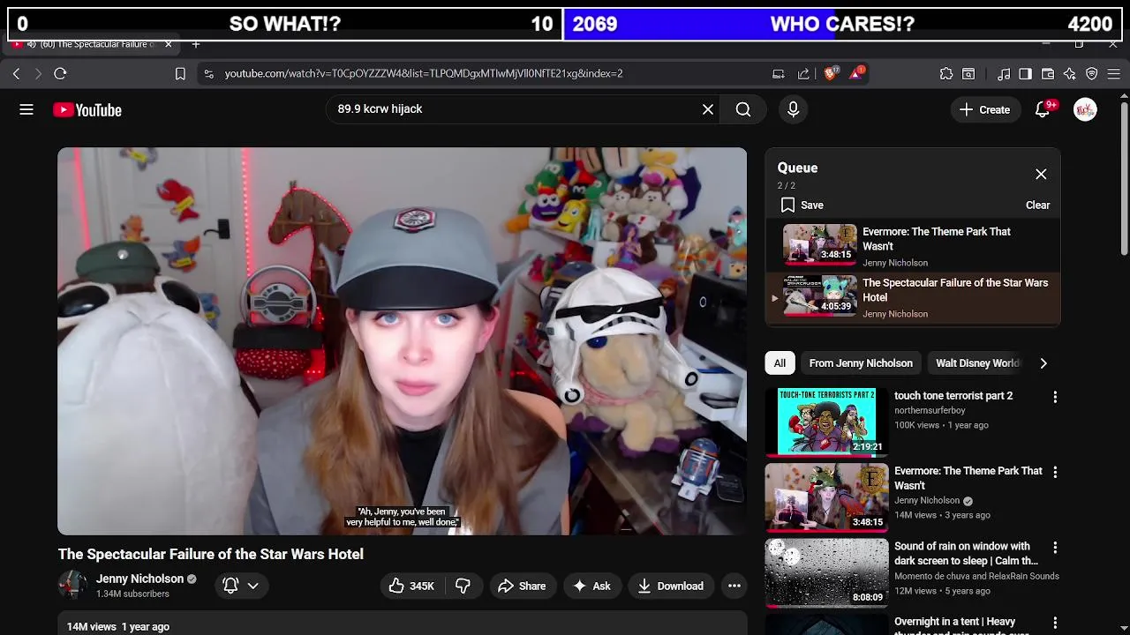Screen dimensions: 1130x635
Task: Click the browser address bar URL
Action: (424, 73)
